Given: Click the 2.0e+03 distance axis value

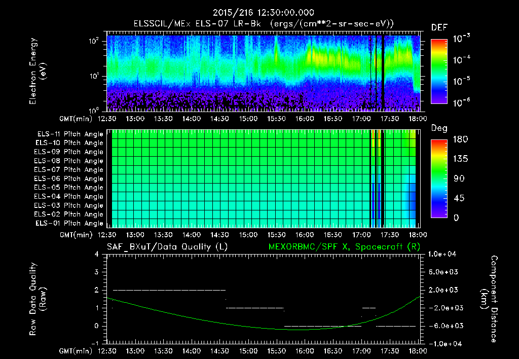Looking at the screenshot, I should 443,290.
